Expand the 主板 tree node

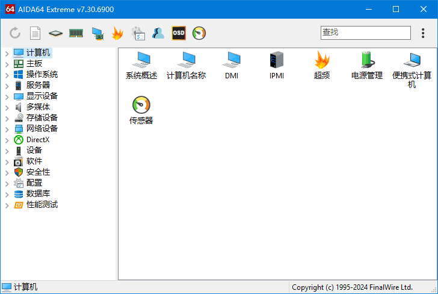7,64
